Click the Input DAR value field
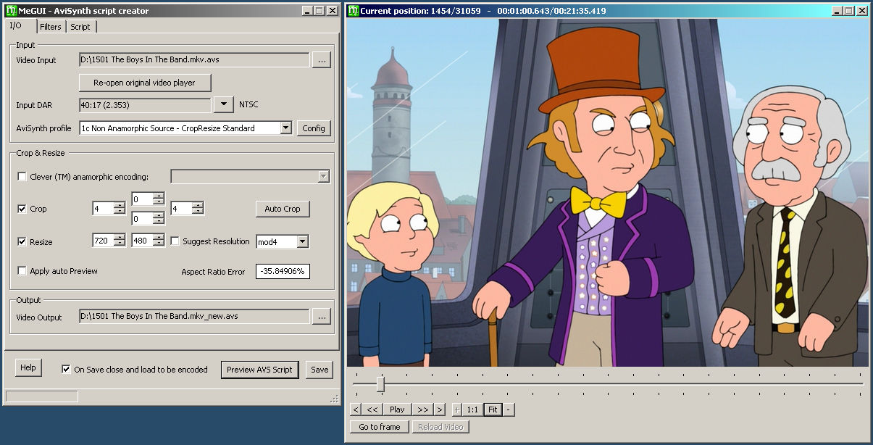Viewport: 873px width, 445px height. (145, 105)
